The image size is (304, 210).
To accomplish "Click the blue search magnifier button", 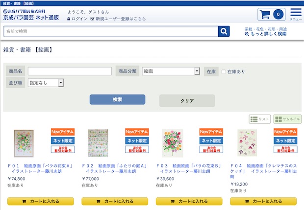I will (224, 31).
